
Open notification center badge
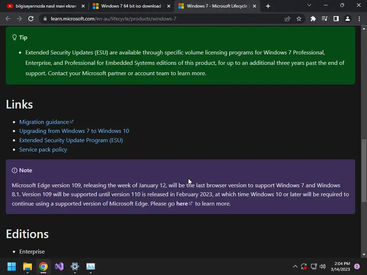[x=357, y=266]
